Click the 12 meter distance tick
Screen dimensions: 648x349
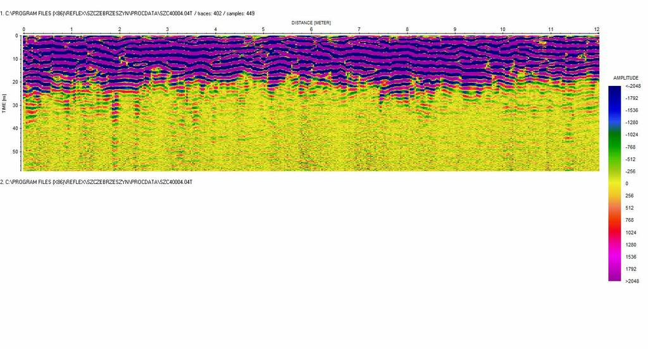(x=597, y=30)
